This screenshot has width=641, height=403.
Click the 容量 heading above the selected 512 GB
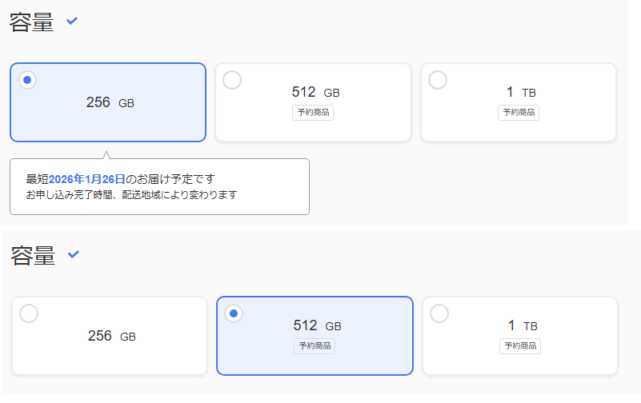(33, 256)
